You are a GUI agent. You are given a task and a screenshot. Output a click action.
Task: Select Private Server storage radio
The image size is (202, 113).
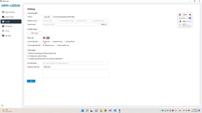[65, 42]
